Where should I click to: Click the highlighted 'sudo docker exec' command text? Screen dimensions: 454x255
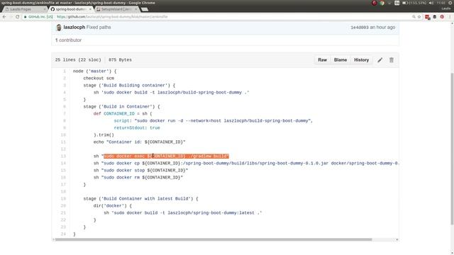point(166,156)
